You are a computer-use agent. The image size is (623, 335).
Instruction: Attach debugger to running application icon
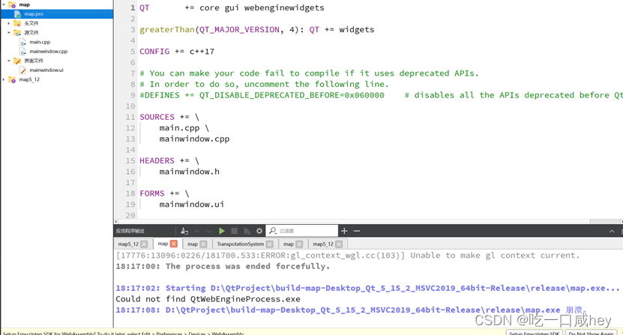247,231
